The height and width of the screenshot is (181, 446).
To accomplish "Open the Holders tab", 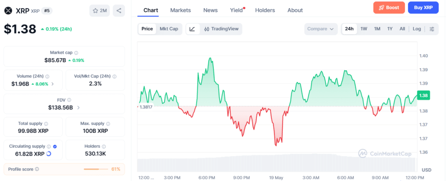I will click(265, 10).
